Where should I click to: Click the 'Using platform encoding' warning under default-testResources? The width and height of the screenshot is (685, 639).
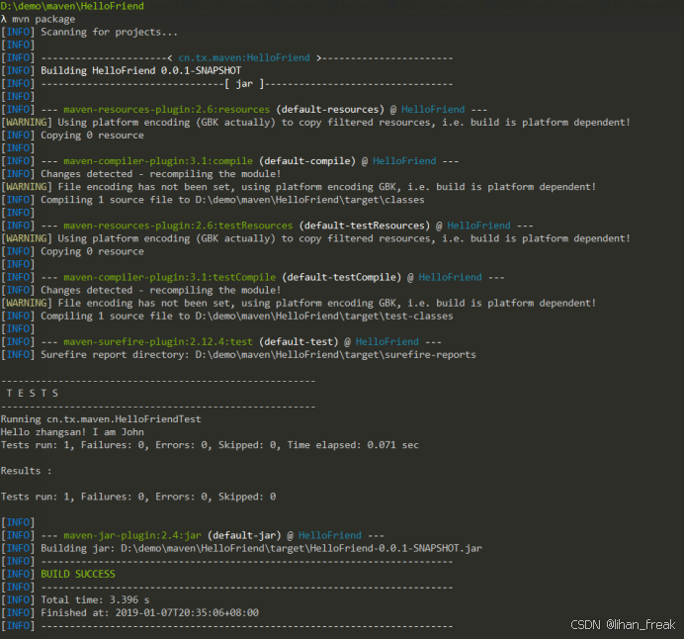344,238
